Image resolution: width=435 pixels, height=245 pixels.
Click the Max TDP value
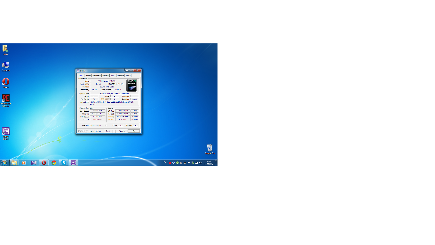[x=120, y=84]
